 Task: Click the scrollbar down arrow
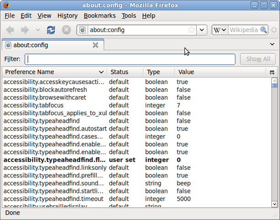point(275,204)
